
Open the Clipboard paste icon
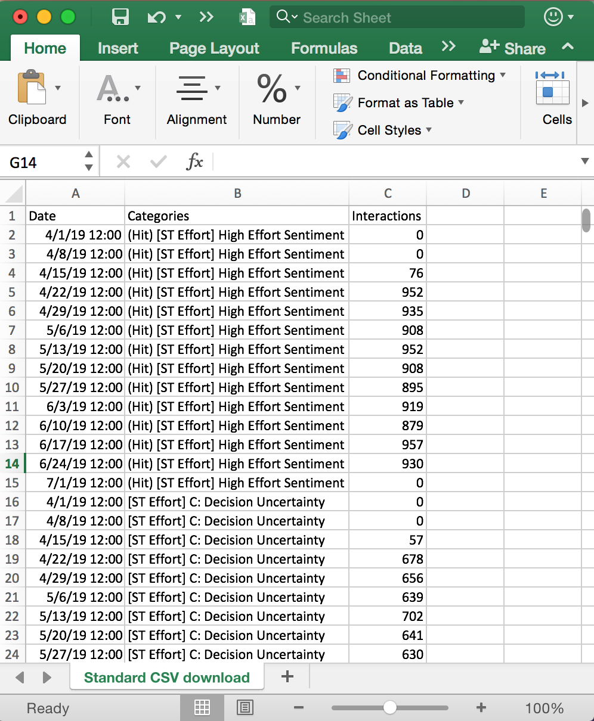click(x=32, y=88)
